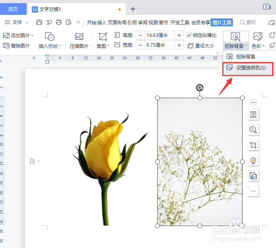Open the 页面布局 ribbon tab

pos(117,22)
